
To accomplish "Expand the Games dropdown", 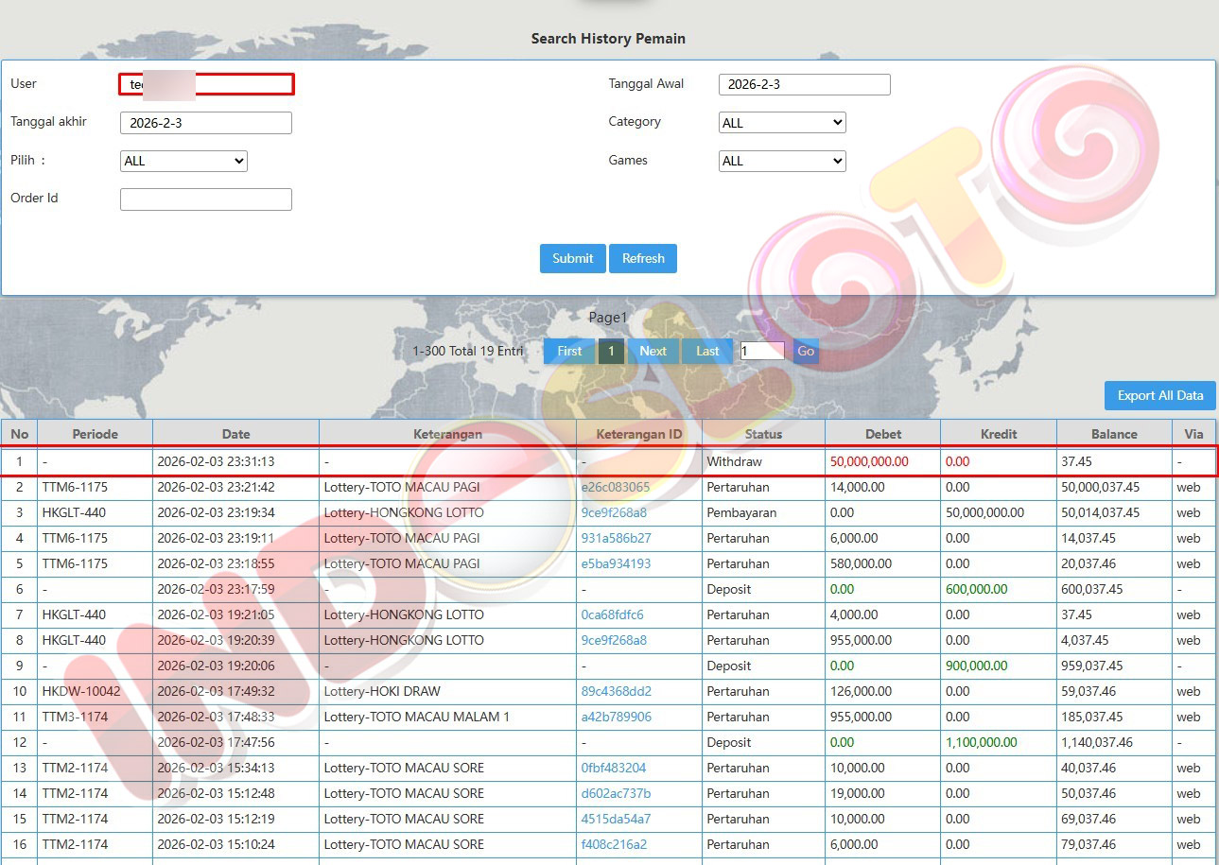I will tap(782, 161).
